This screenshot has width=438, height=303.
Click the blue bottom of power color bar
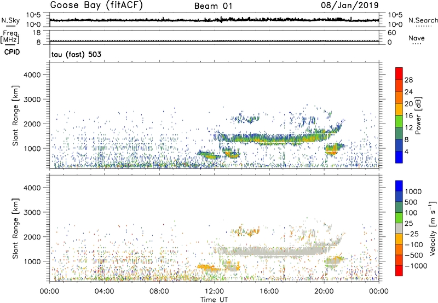tap(399, 157)
